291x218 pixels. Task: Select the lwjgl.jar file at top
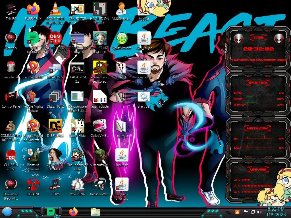point(144,13)
